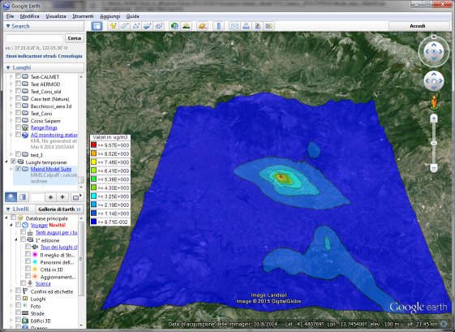This screenshot has width=455, height=332.
Task: Click the search magnifier icon below Luoghi
Action: 11,197
